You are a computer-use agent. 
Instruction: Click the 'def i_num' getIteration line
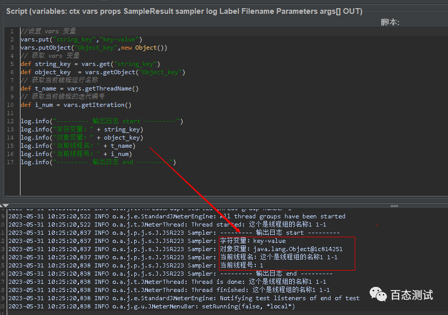click(x=76, y=105)
